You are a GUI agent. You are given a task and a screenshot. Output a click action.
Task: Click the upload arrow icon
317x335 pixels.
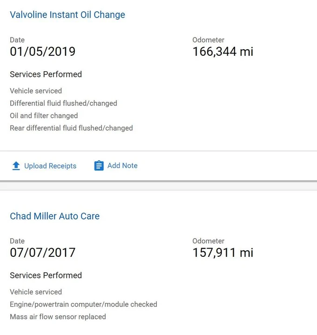[x=16, y=166]
